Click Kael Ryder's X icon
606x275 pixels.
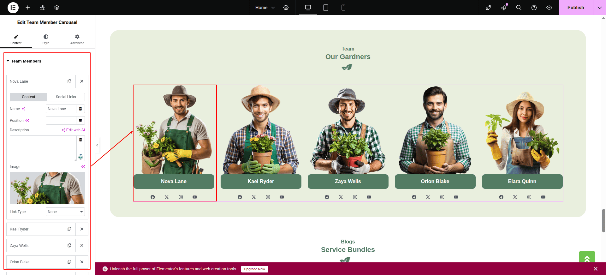coord(254,197)
